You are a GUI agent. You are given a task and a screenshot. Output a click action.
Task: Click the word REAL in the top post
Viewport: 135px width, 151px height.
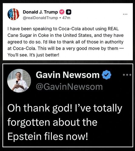point(113,29)
